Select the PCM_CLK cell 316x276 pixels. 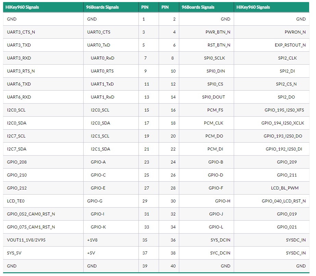(206, 123)
